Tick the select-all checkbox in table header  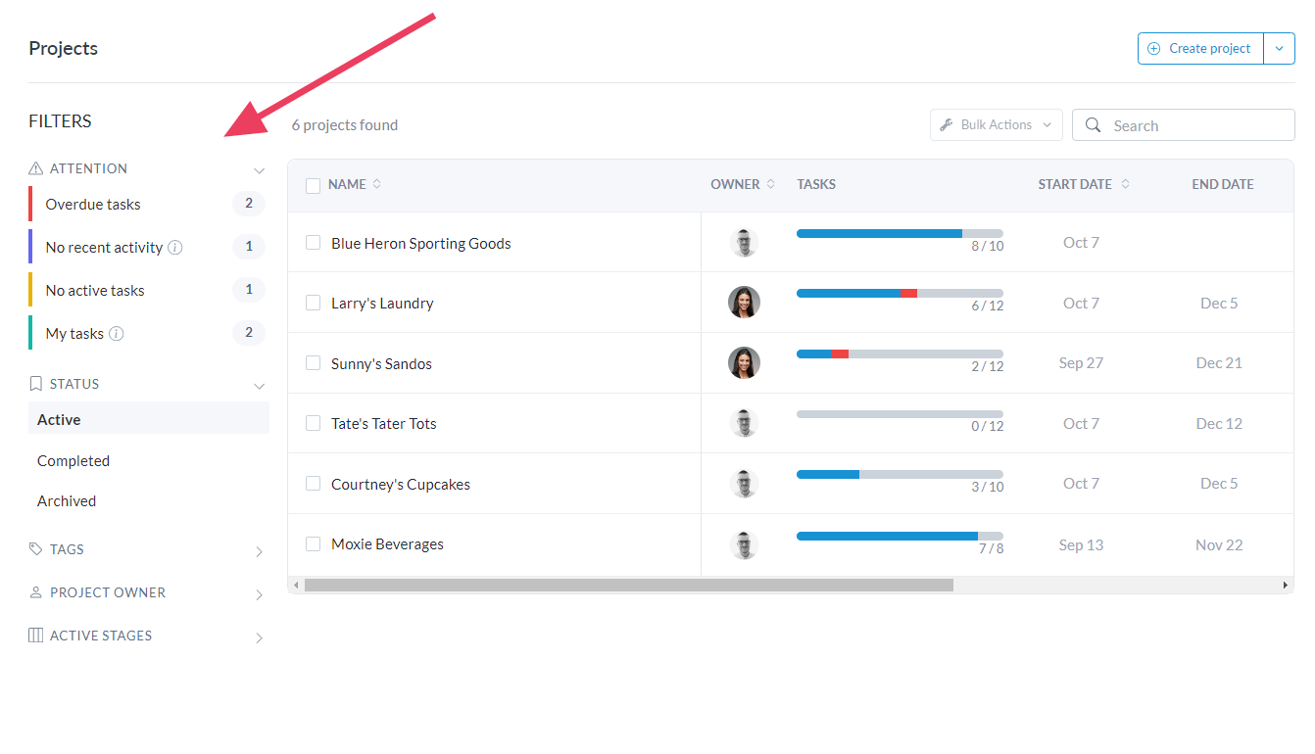(x=314, y=185)
